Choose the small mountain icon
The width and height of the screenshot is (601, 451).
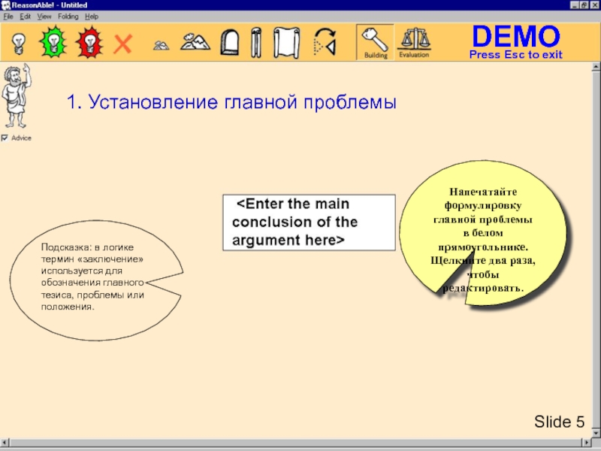click(x=161, y=45)
